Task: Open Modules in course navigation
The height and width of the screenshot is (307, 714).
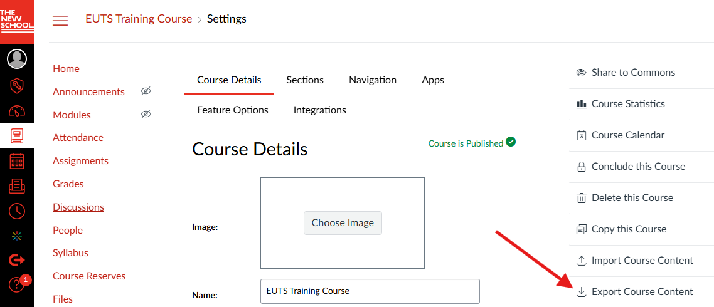Action: [x=72, y=115]
